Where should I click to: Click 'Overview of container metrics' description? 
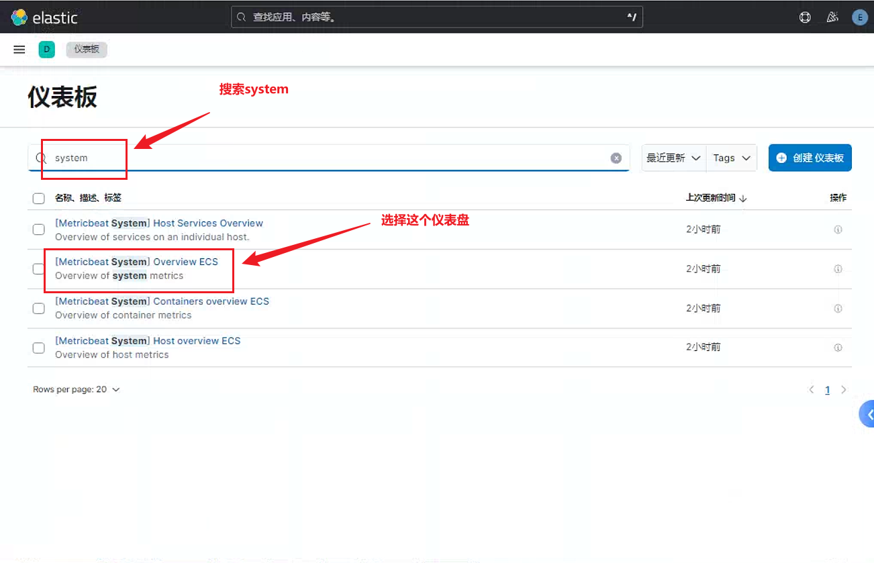pos(123,315)
